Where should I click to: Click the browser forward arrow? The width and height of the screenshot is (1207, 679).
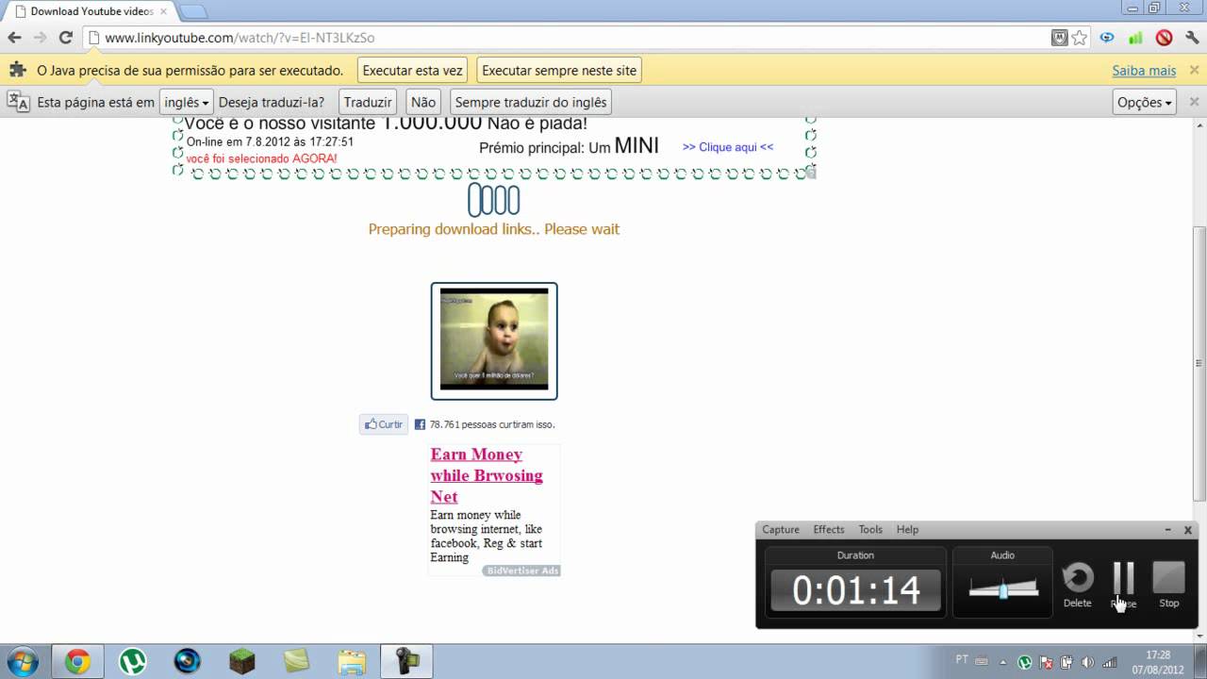click(x=40, y=38)
